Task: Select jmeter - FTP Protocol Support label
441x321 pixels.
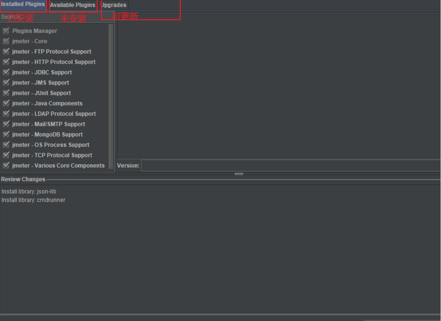Action: click(51, 52)
